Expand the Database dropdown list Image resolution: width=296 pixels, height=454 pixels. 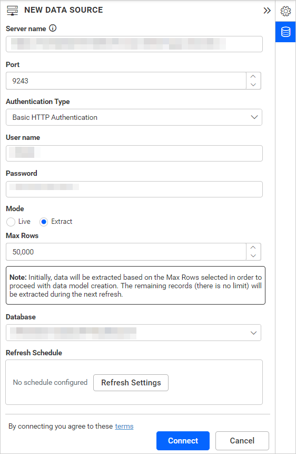point(133,333)
